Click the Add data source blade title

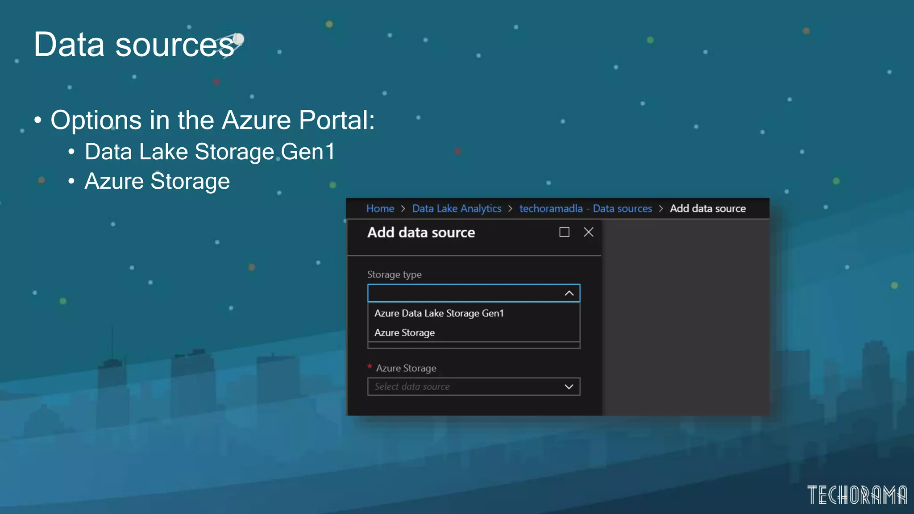(421, 232)
